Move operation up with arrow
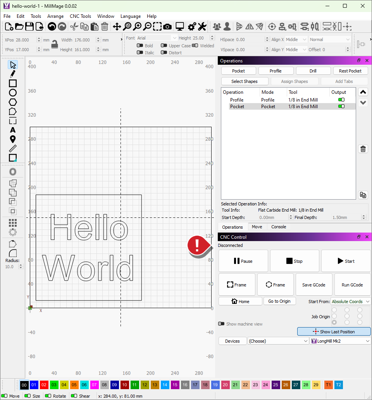Viewport: 372px width, 400px height. tap(363, 92)
